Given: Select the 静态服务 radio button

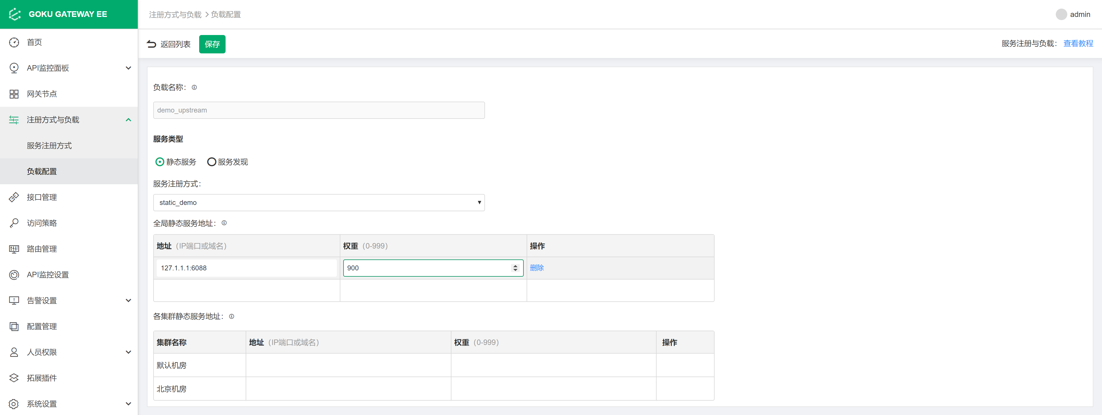Looking at the screenshot, I should pyautogui.click(x=160, y=162).
